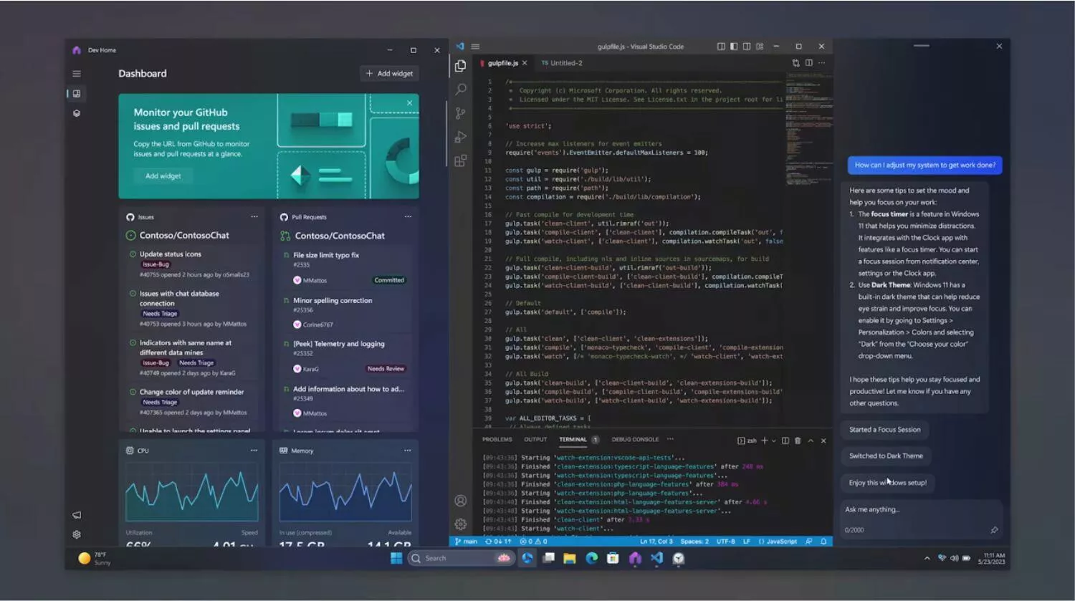
Task: Click the notifications bell in VS Code status bar
Action: [x=823, y=542]
